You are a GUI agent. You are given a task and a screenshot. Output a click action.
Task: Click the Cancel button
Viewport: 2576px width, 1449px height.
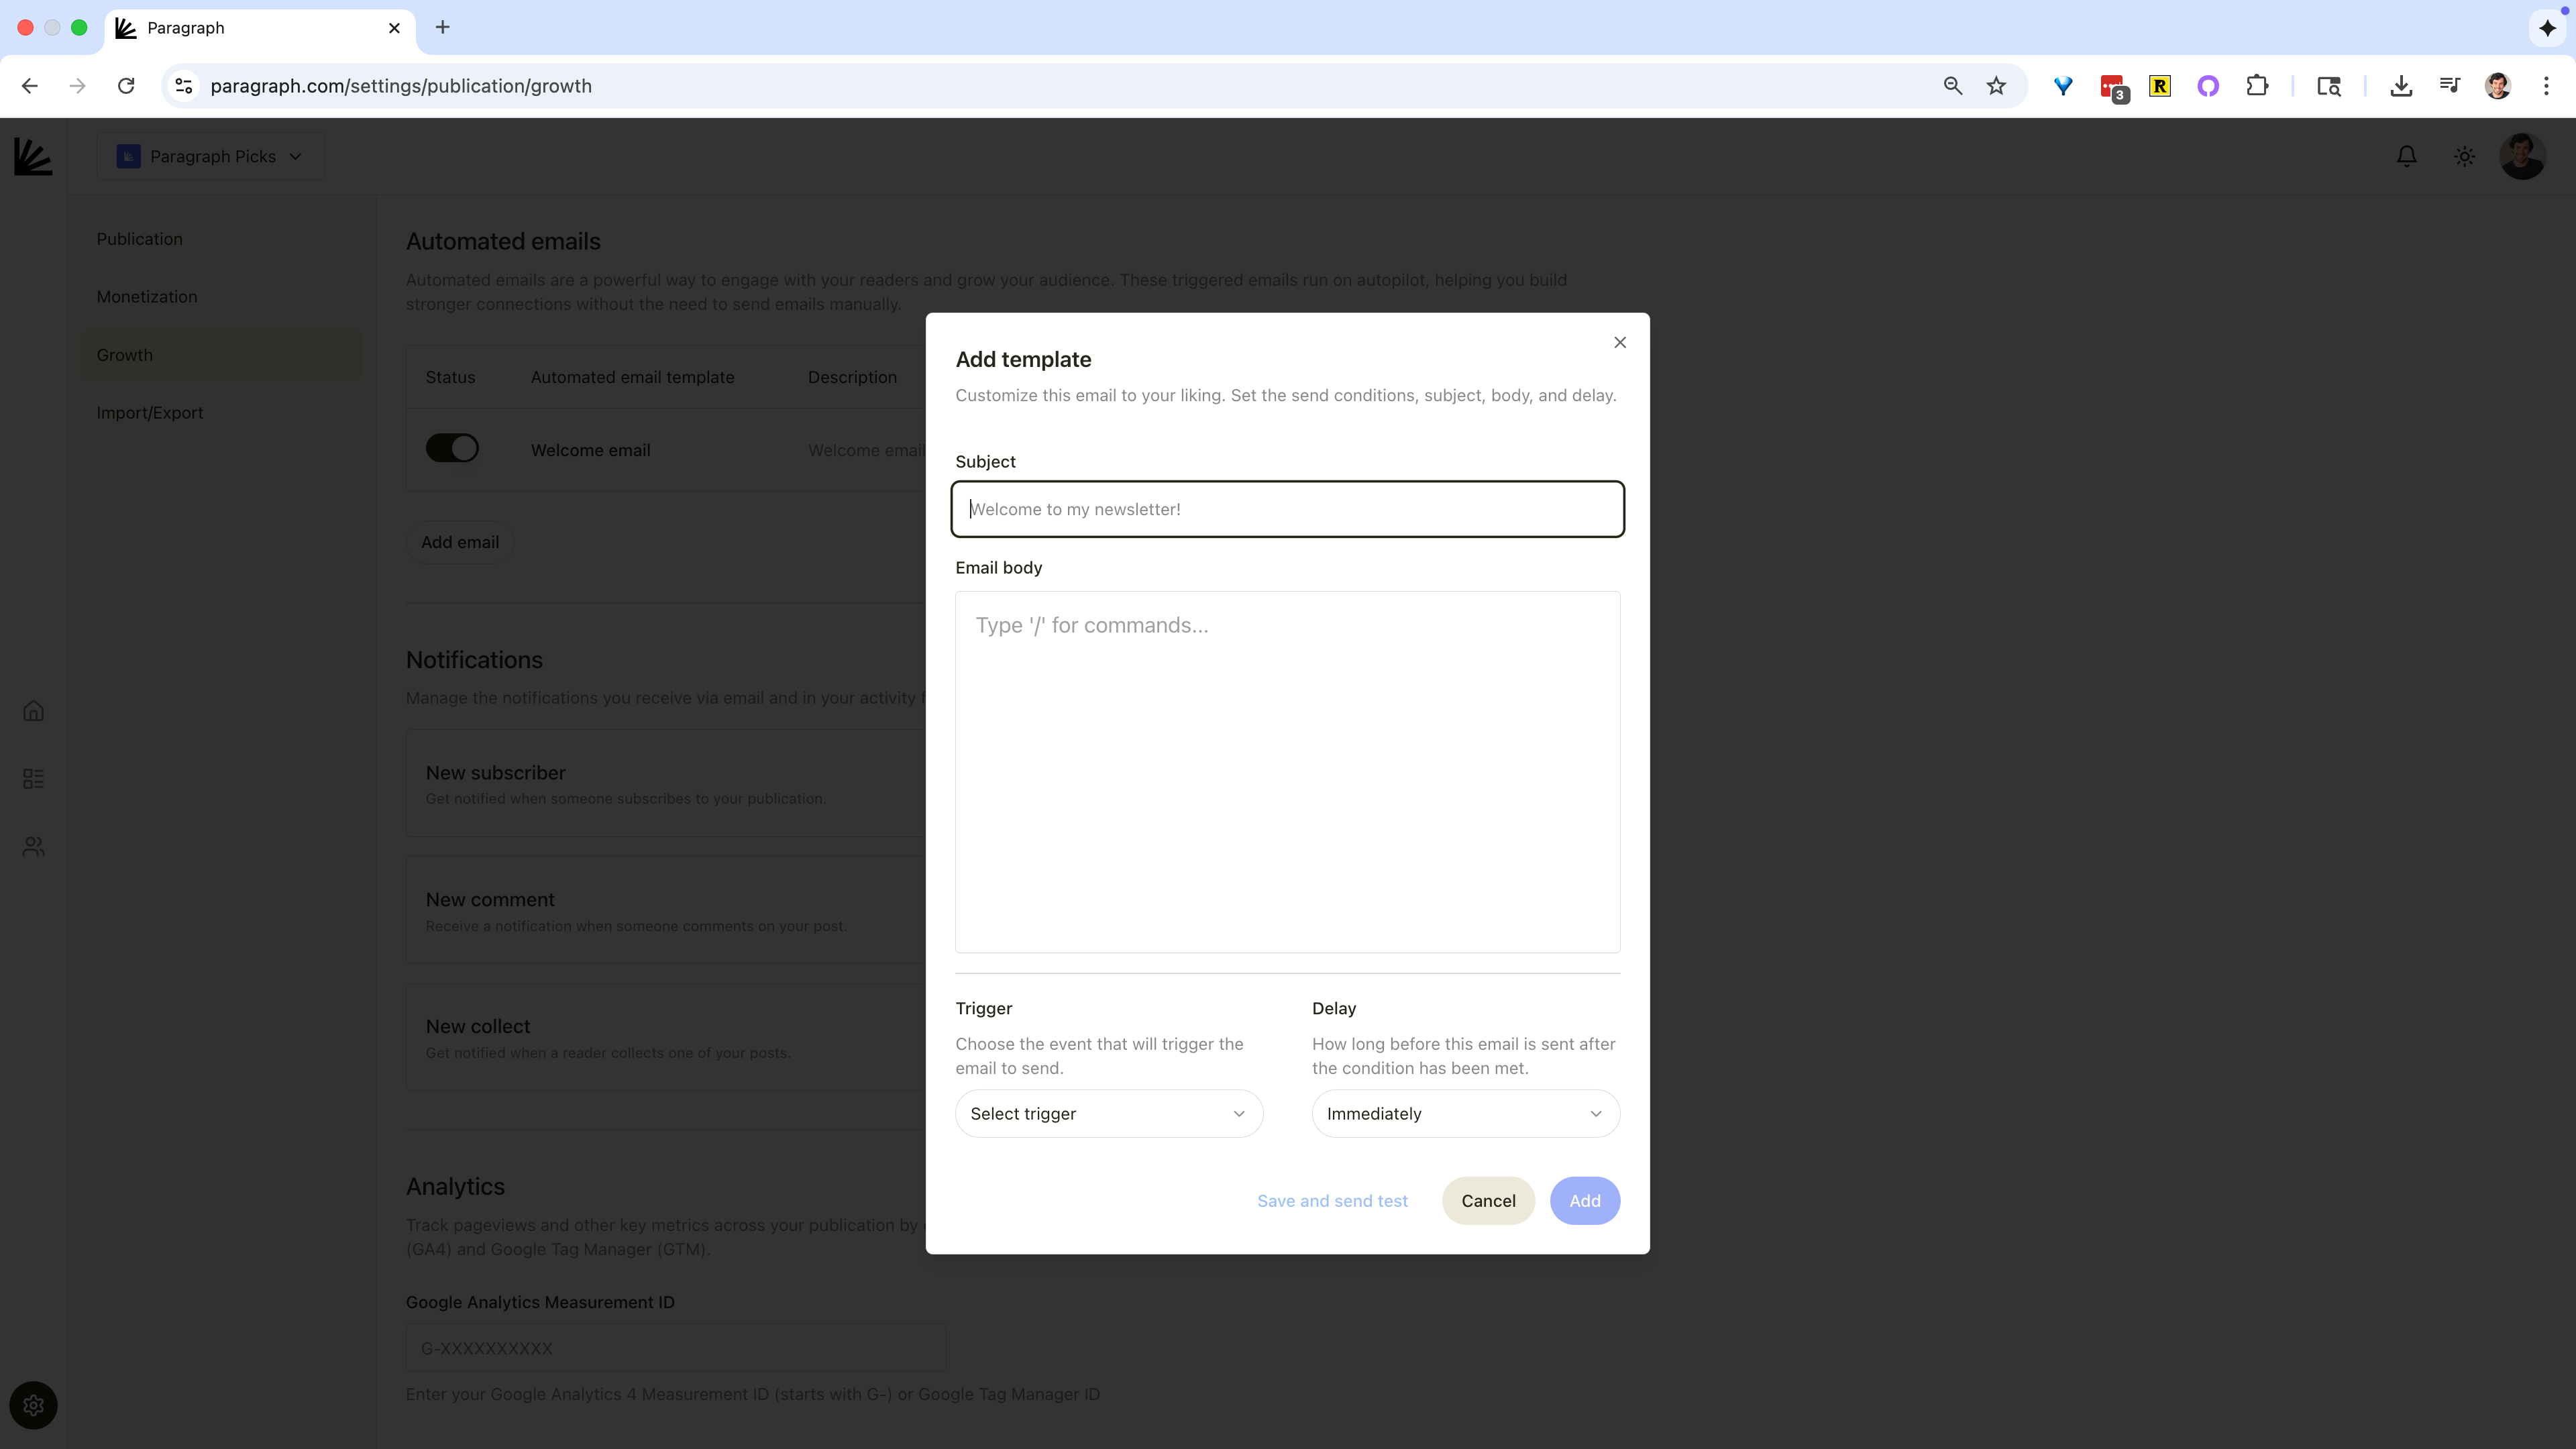pos(1488,1200)
